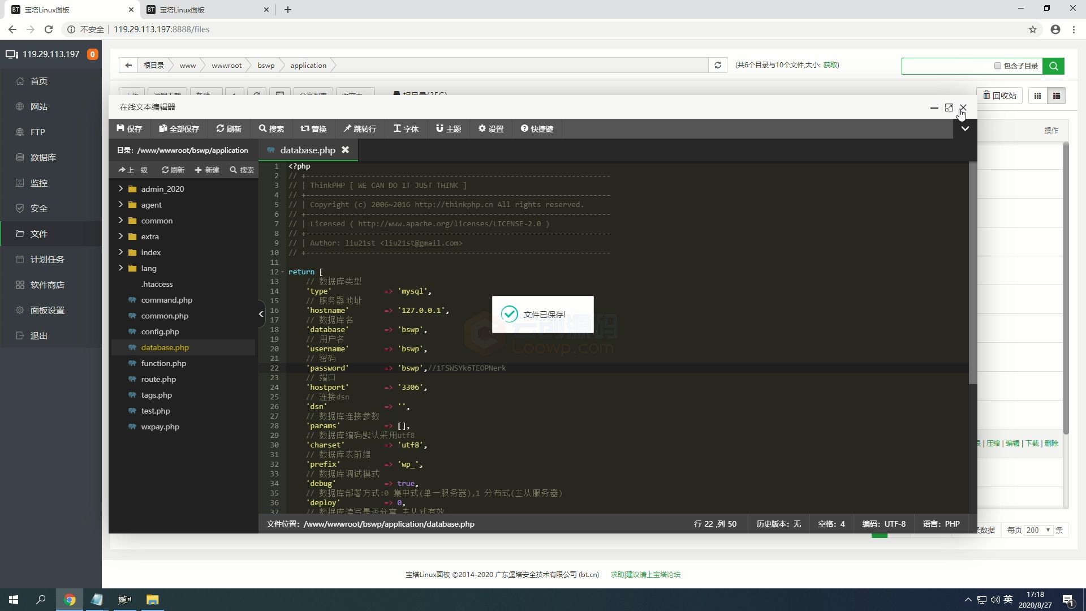Open test.php in the file tree
The height and width of the screenshot is (611, 1086).
click(x=156, y=411)
